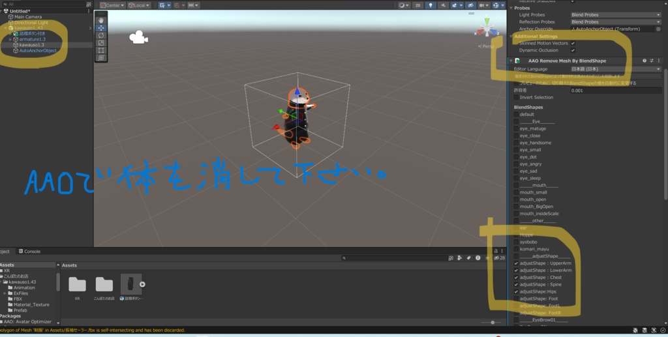
Task: Click search by label icon in Project
Action: 468,258
